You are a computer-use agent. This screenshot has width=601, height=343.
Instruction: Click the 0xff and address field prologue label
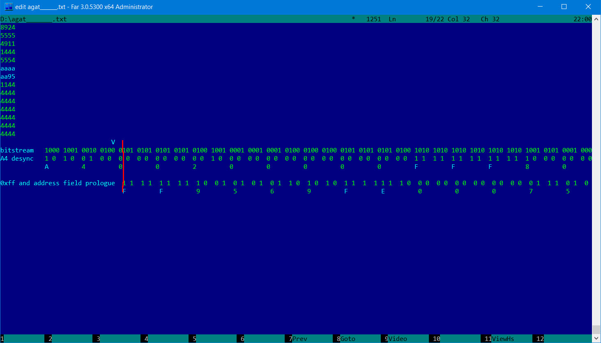pos(58,183)
